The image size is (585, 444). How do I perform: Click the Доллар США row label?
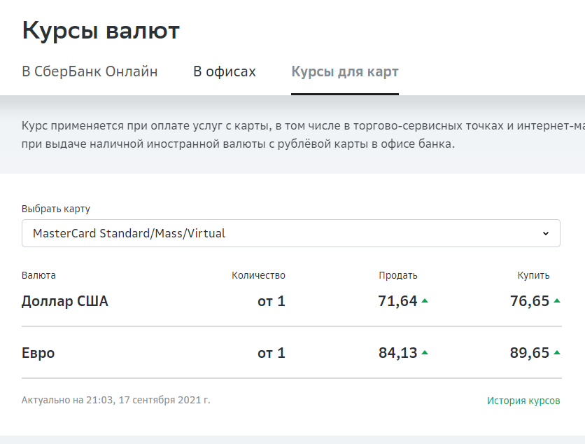(65, 302)
